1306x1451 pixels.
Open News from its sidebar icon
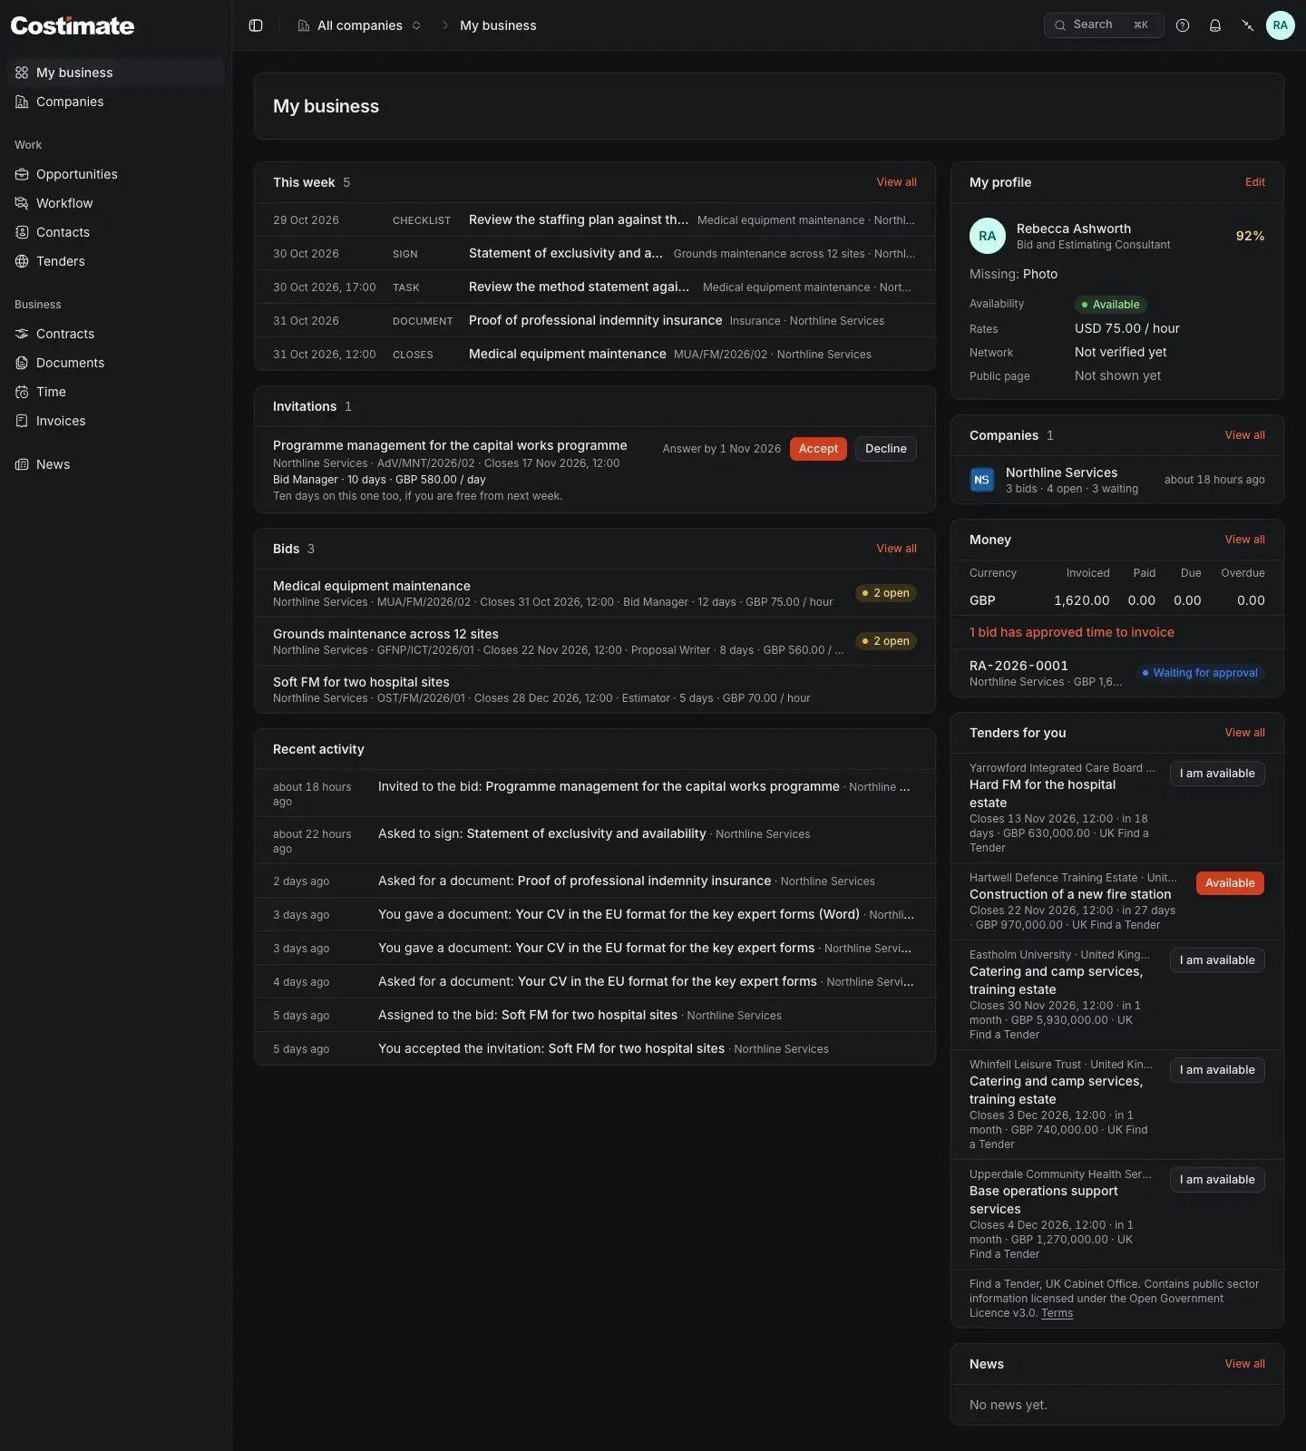(22, 464)
